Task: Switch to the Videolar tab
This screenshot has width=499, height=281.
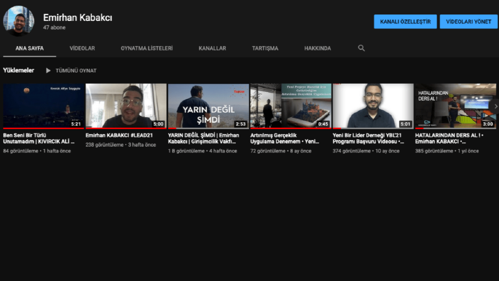Action: coord(82,49)
